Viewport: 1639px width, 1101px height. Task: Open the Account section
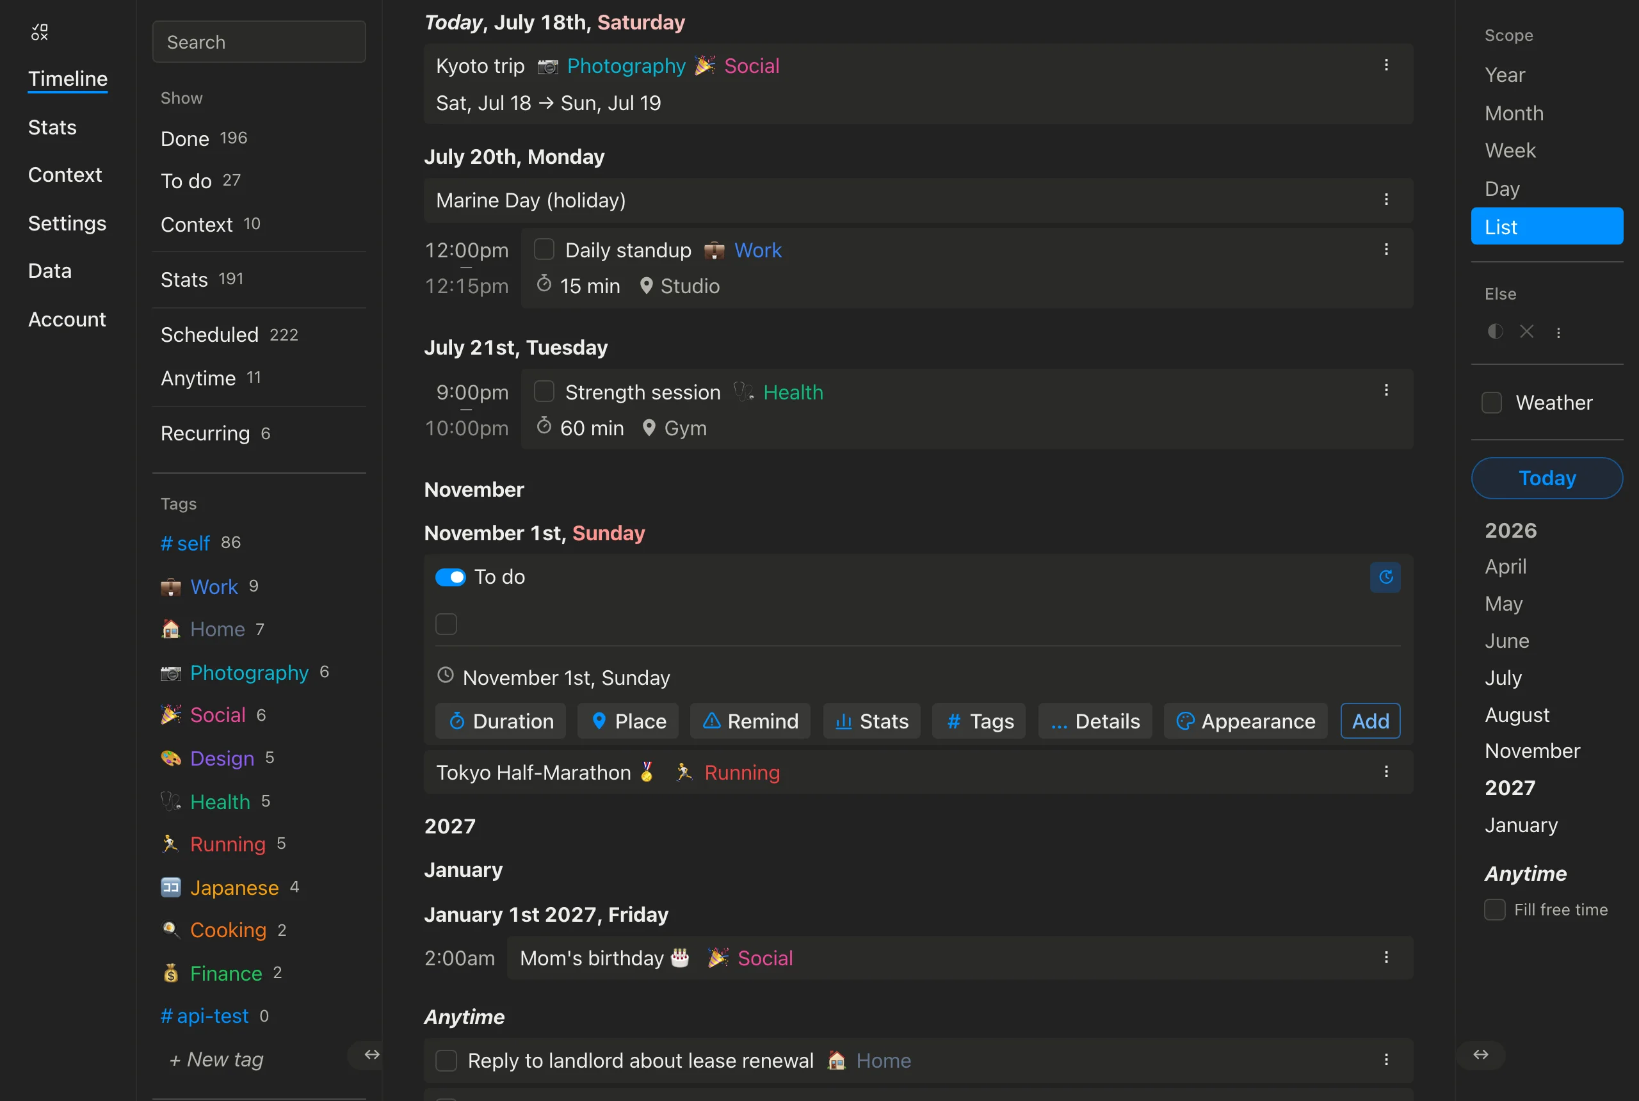(67, 319)
